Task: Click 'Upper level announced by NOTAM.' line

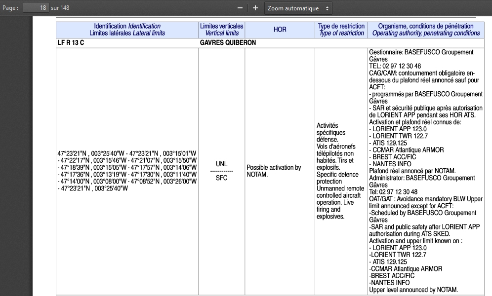Action: click(413, 290)
